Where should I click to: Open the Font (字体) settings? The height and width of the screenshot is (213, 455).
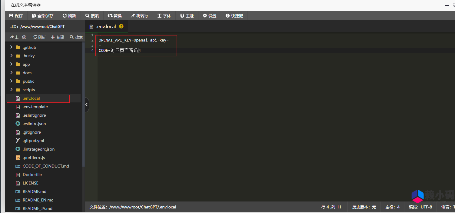[x=164, y=16]
